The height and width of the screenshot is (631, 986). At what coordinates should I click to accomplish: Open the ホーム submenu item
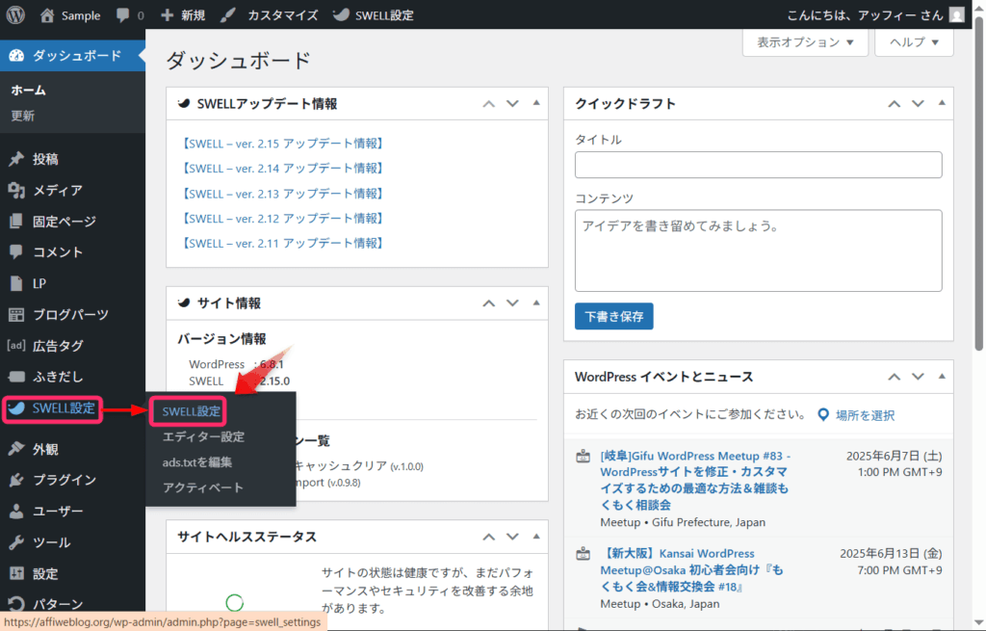coord(28,90)
